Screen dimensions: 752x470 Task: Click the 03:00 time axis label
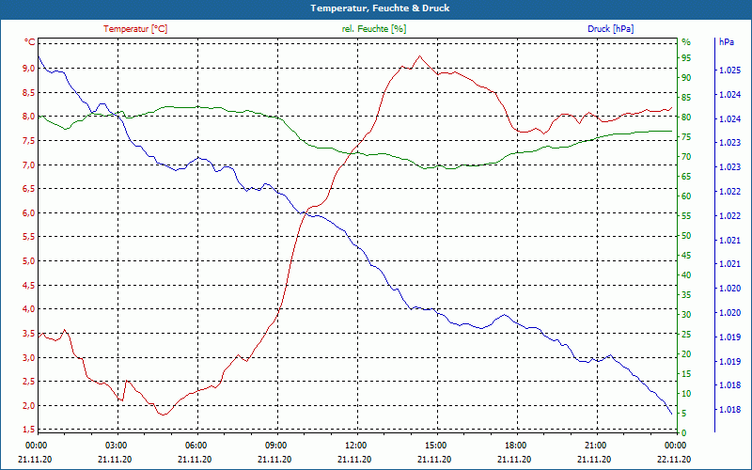click(115, 445)
